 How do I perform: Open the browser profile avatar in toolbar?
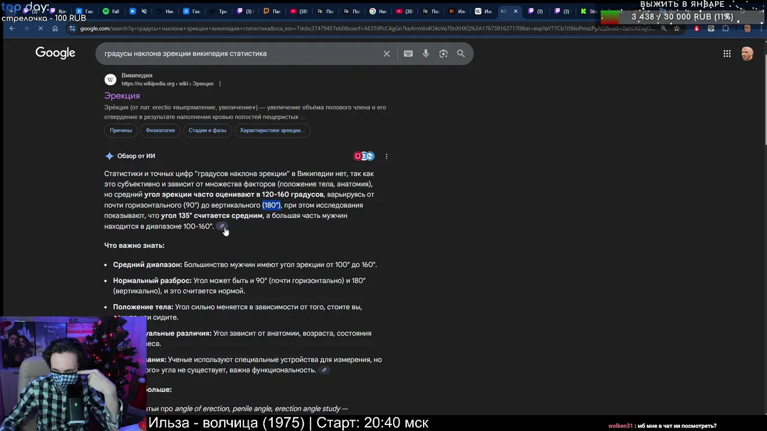(747, 29)
